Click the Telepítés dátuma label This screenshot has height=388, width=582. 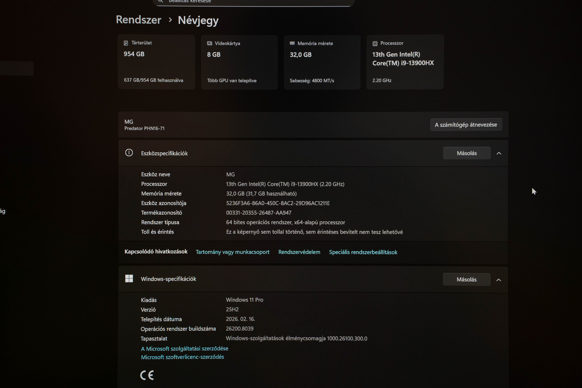pyautogui.click(x=161, y=319)
